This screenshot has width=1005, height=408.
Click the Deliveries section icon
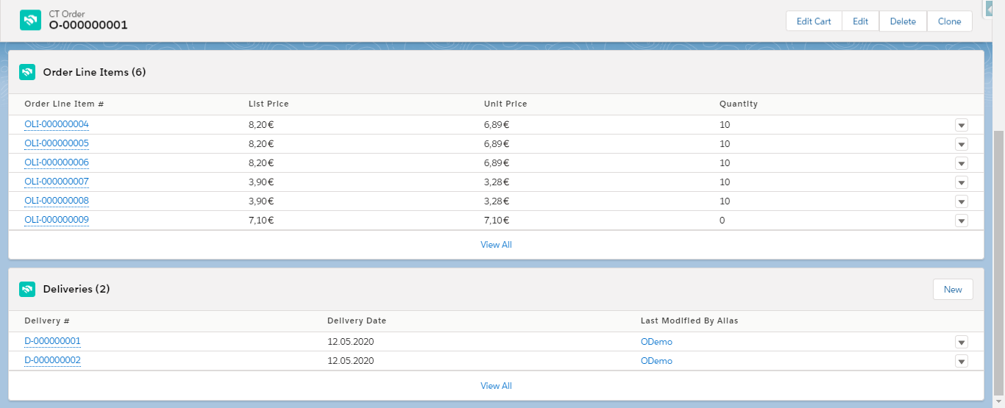pos(27,289)
